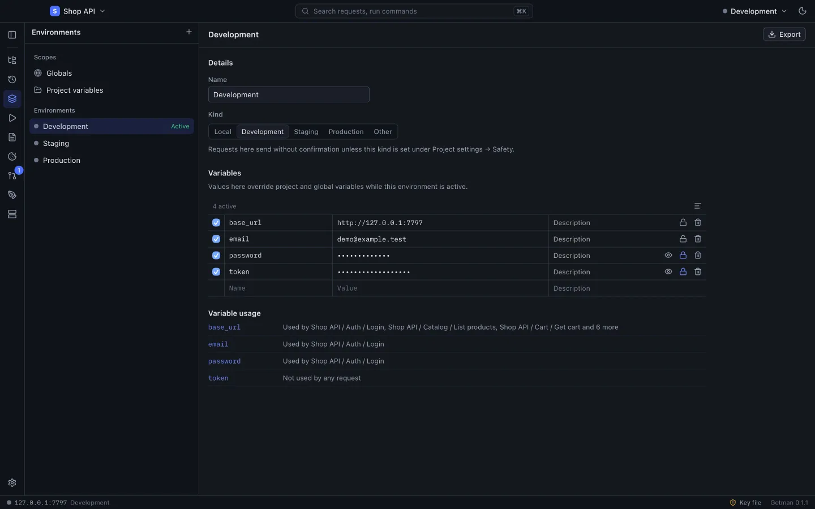Select the Production kind tab

click(x=346, y=132)
